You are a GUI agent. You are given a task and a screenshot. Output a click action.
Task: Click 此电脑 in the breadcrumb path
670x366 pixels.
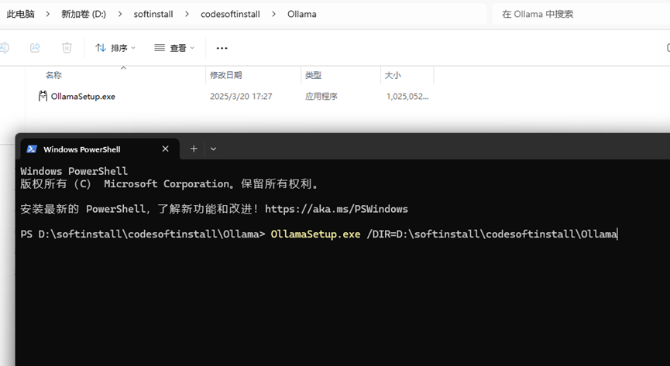click(20, 14)
